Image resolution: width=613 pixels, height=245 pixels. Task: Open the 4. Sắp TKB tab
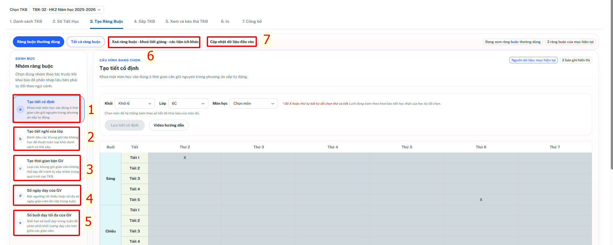(x=144, y=22)
